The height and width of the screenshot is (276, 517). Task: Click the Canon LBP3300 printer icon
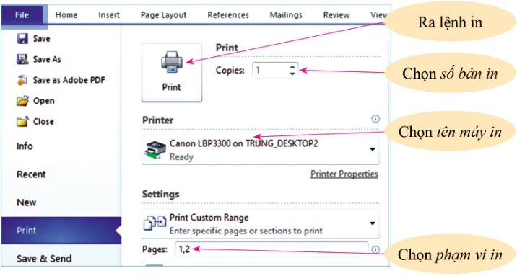click(155, 150)
